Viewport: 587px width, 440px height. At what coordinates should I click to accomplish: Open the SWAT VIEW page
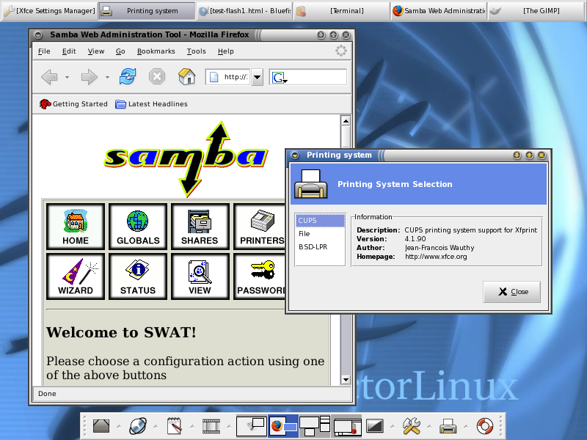(x=200, y=276)
